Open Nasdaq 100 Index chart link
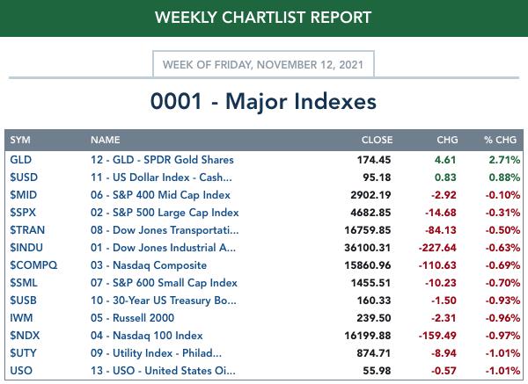The image size is (528, 384). pos(146,336)
